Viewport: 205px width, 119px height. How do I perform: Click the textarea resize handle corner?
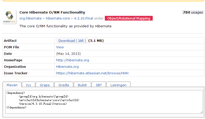tap(201, 112)
